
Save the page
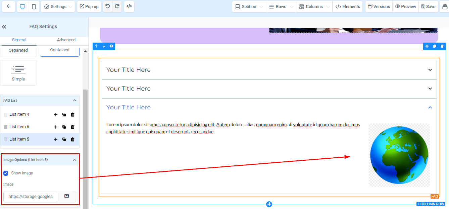point(428,7)
